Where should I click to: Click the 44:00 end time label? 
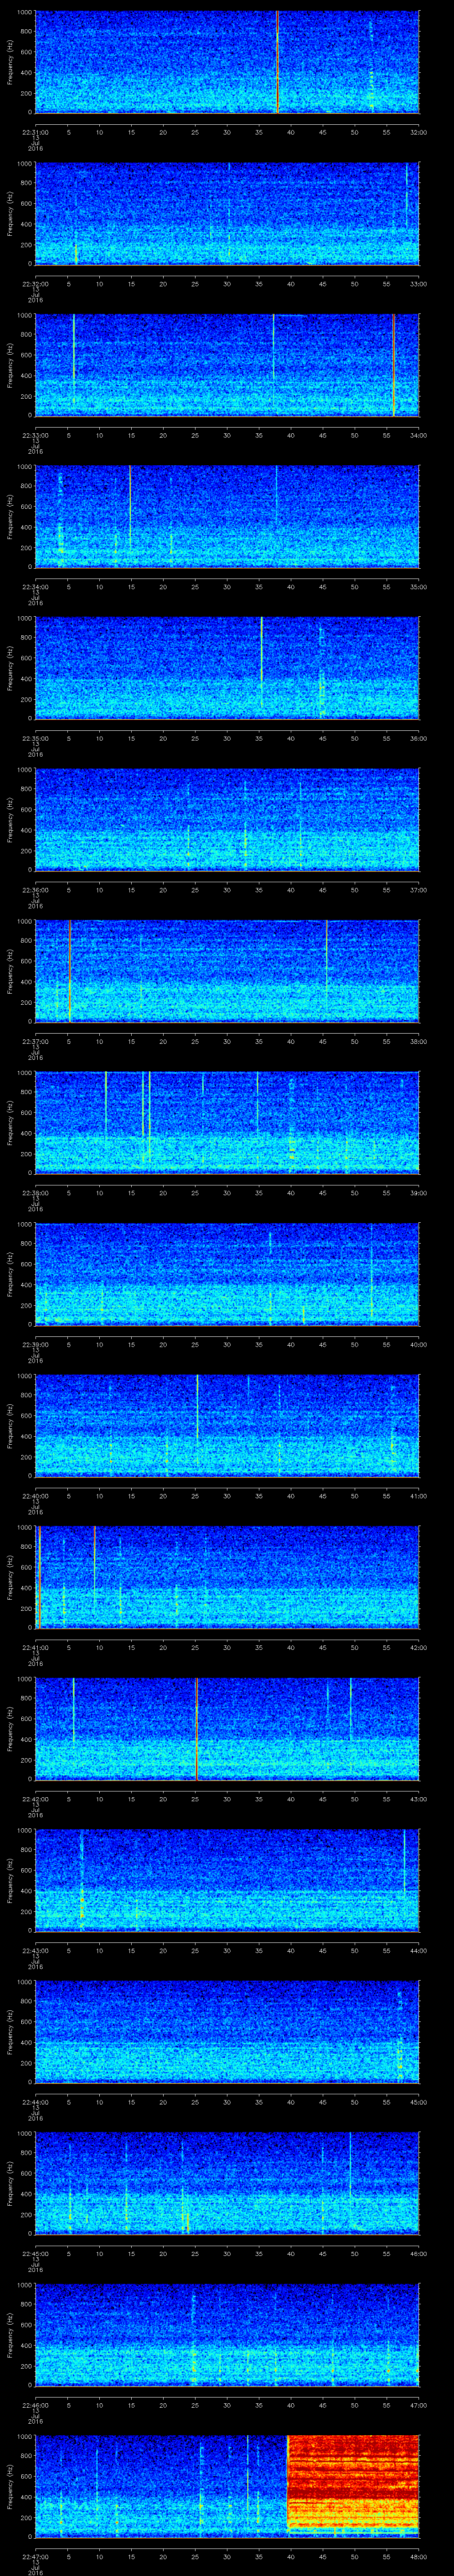click(x=418, y=1950)
